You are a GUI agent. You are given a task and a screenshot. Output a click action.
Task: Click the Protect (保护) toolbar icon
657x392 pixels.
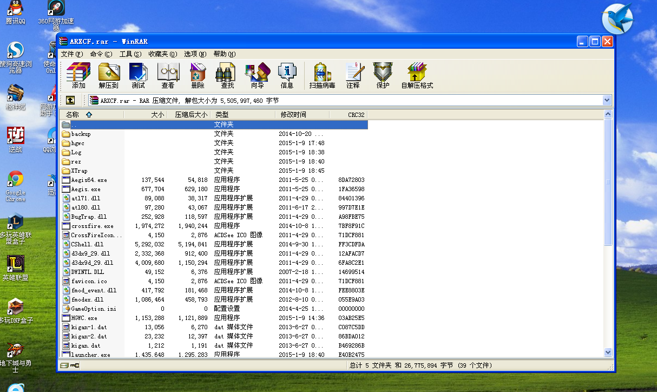(383, 76)
